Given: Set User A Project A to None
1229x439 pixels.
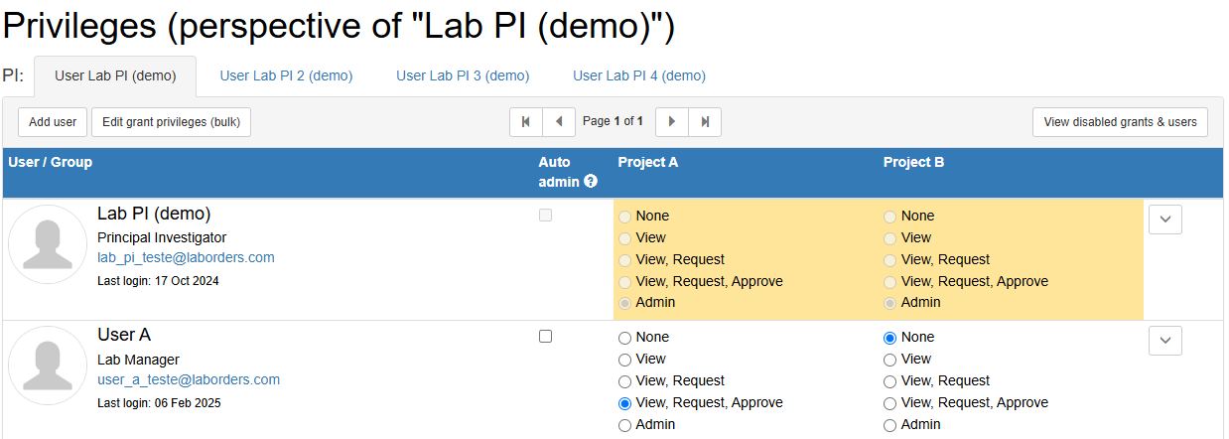Looking at the screenshot, I should point(624,338).
